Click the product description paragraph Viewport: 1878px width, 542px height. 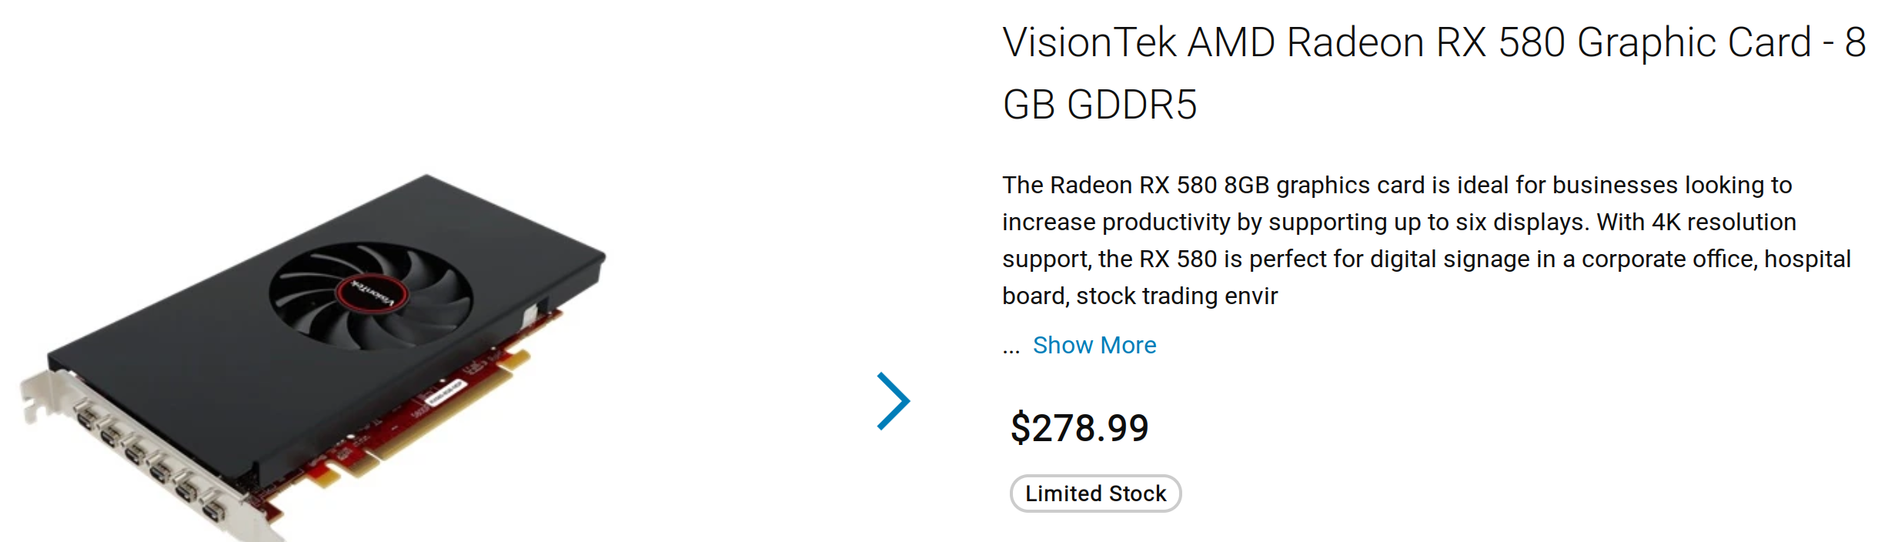coord(1425,240)
